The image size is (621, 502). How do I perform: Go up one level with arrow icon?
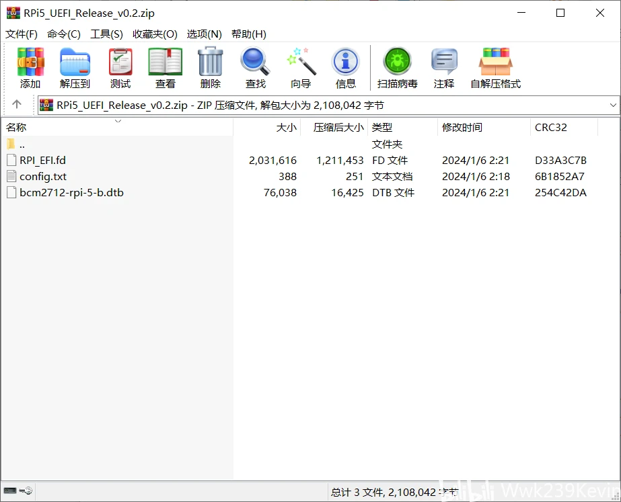click(17, 104)
